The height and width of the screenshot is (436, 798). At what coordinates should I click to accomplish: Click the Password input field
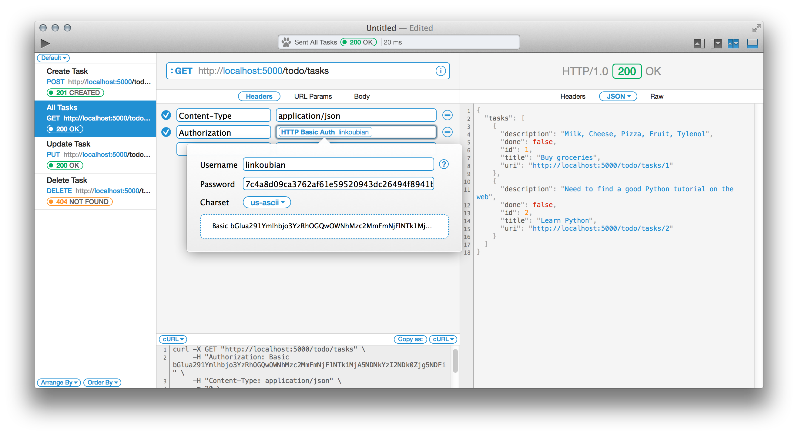click(338, 184)
